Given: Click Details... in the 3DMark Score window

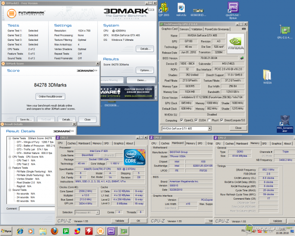Looking at the screenshot, I should (x=67, y=119).
